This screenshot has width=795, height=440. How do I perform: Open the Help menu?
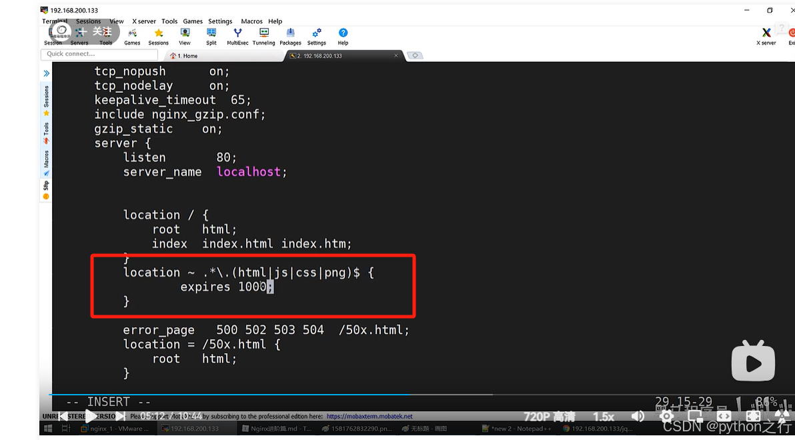275,21
